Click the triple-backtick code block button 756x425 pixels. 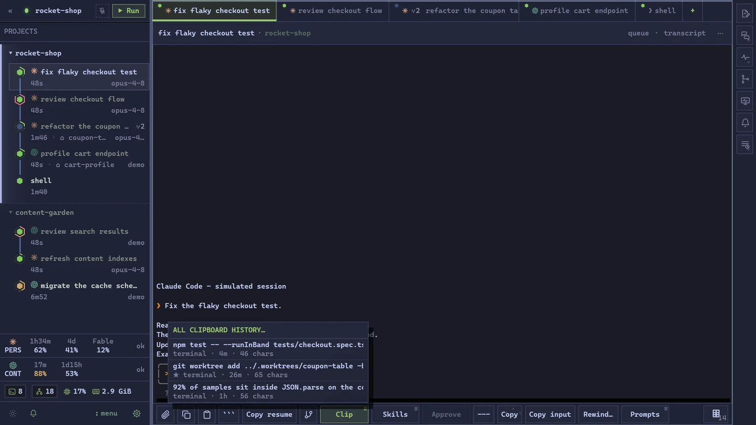228,415
